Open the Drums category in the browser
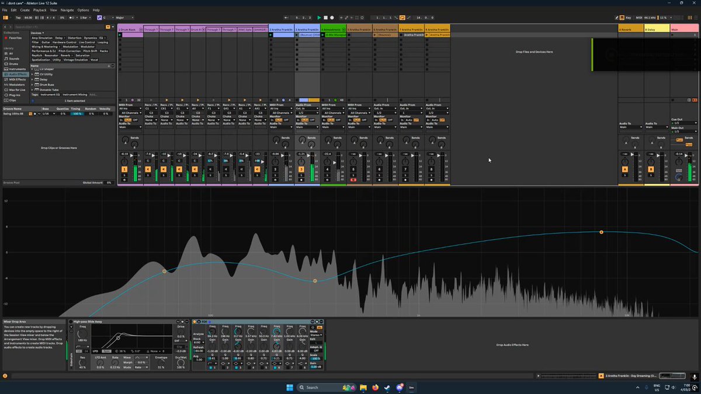 coord(13,64)
